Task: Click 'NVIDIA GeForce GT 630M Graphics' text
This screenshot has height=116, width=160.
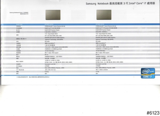Action: coord(55,38)
